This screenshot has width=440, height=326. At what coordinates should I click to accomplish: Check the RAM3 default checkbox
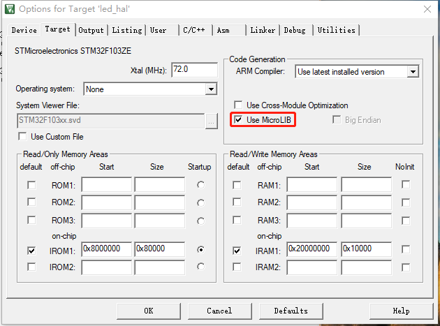[x=237, y=220]
